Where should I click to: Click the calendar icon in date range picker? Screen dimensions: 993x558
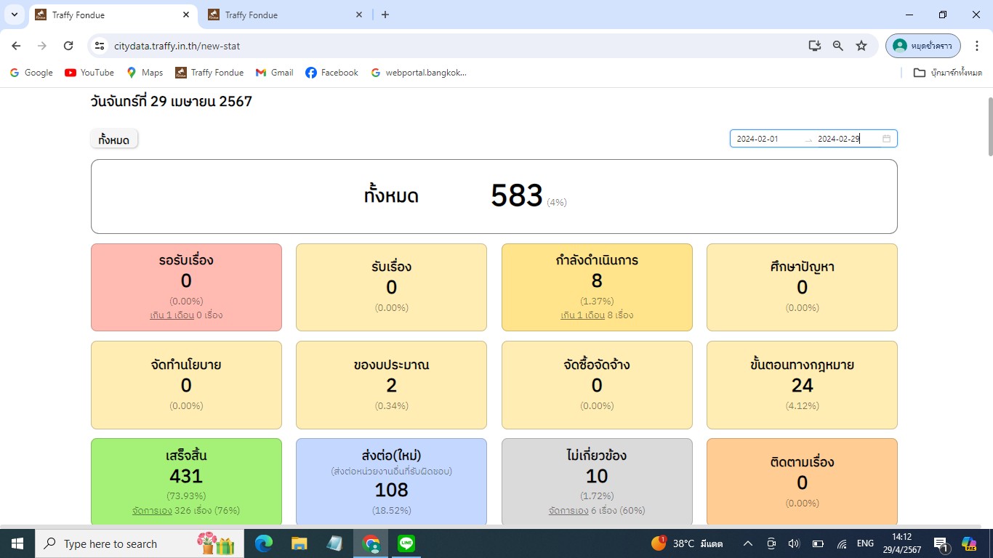(x=886, y=139)
